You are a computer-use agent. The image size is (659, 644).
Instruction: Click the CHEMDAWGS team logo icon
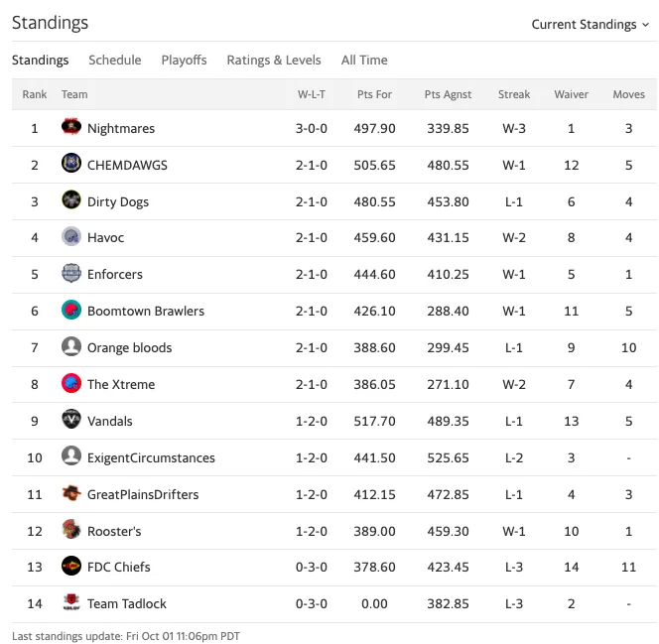(71, 163)
